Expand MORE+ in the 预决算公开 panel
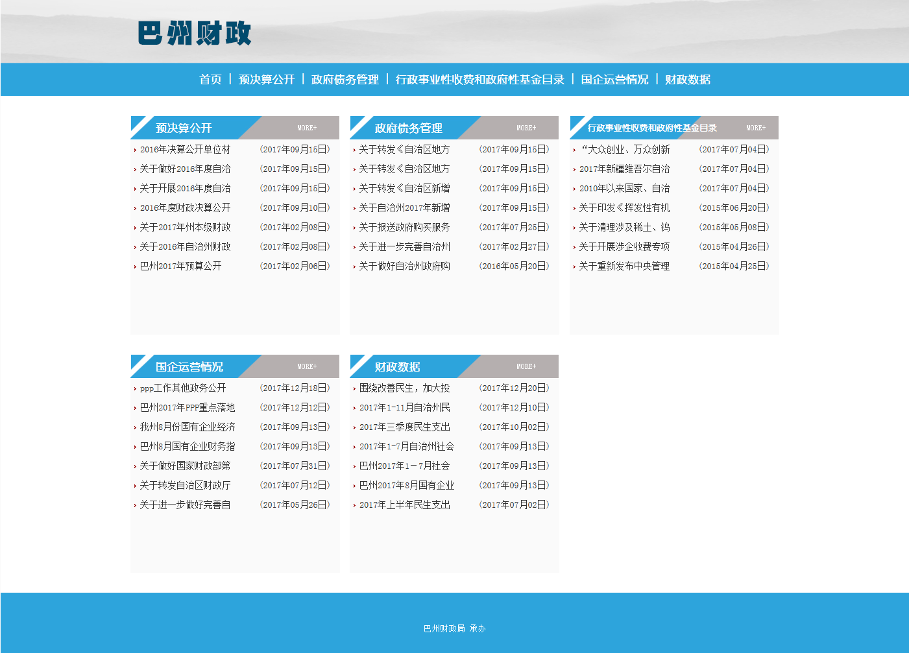 [x=307, y=128]
